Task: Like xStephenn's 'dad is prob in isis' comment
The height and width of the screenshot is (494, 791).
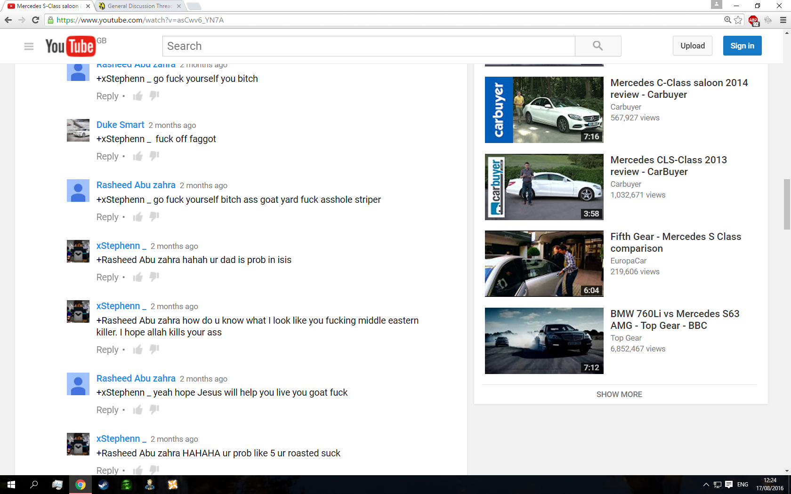Action: tap(138, 277)
